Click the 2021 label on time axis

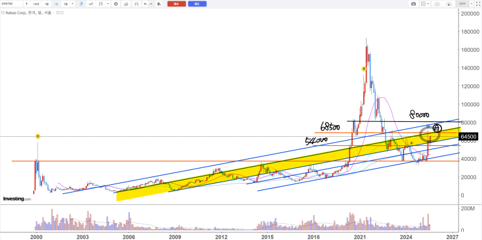pos(360,237)
